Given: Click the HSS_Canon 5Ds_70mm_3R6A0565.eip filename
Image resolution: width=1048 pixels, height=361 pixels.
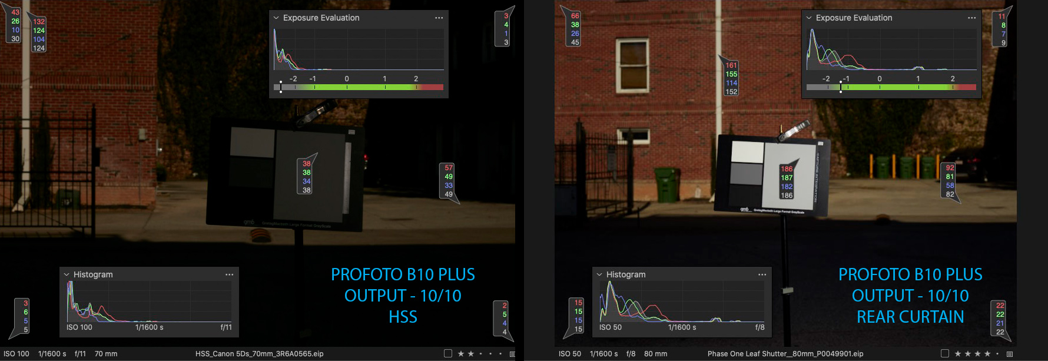Looking at the screenshot, I should click(260, 354).
